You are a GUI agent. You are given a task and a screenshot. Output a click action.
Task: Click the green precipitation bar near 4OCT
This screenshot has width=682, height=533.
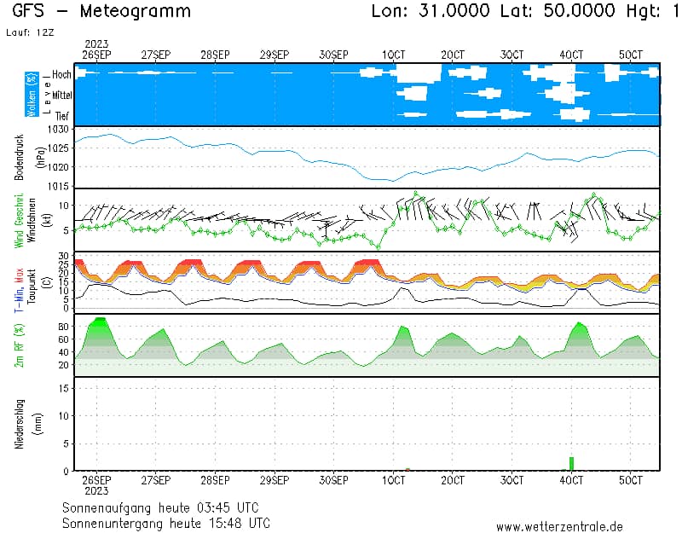(x=571, y=463)
